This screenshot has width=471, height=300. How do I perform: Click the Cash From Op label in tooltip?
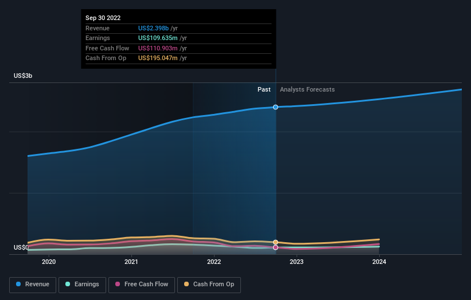(106, 58)
